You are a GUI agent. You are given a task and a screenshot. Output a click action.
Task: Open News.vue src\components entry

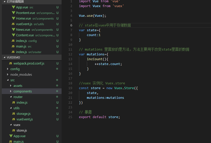click(x=32, y=30)
